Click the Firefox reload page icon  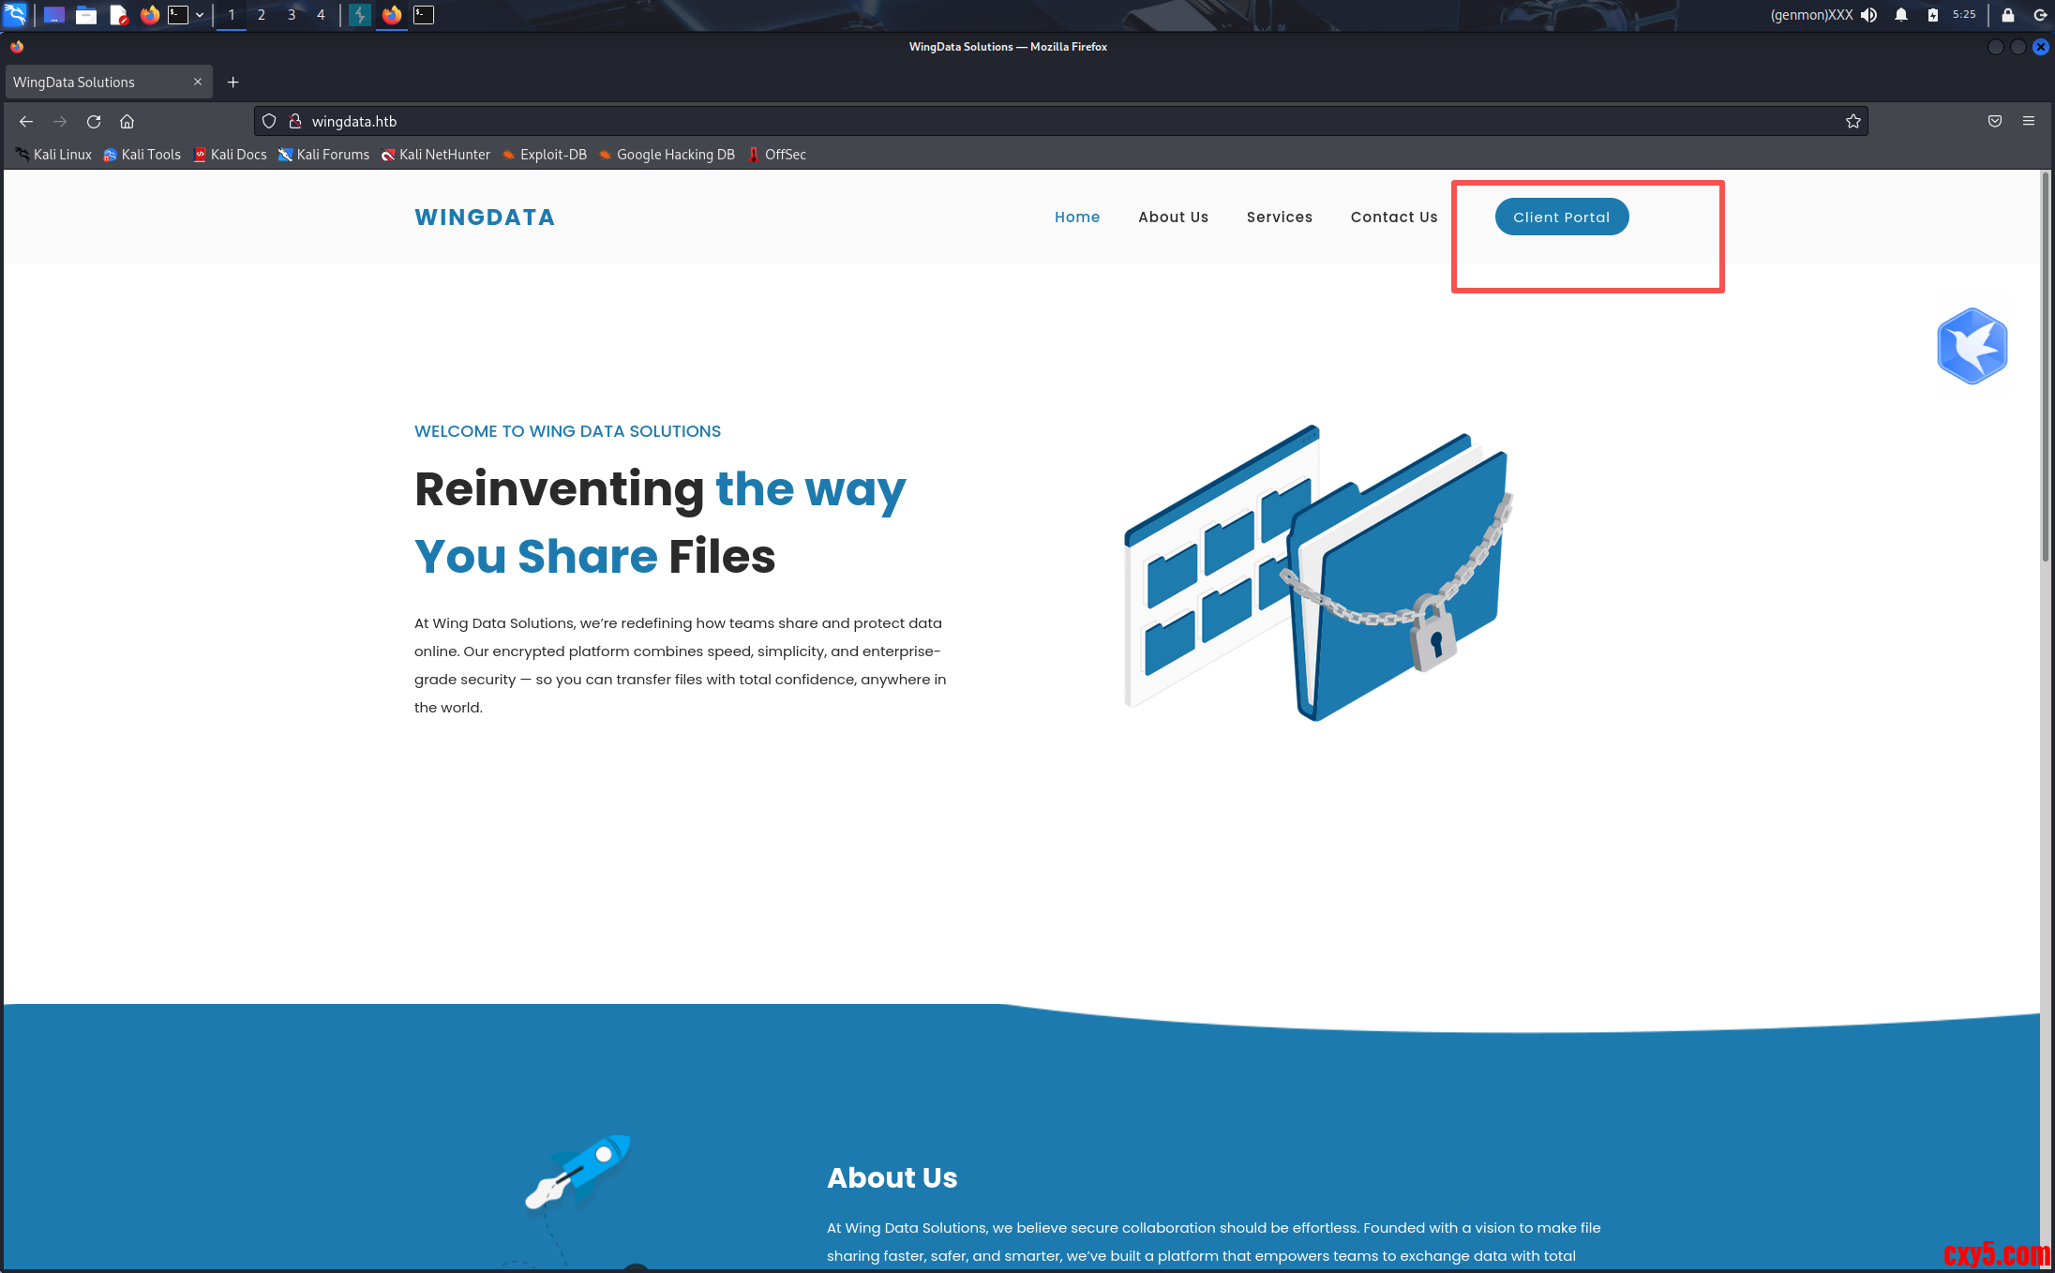[94, 121]
